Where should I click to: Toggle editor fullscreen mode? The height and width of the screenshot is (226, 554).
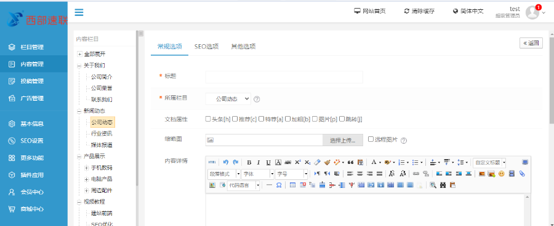pos(525,162)
